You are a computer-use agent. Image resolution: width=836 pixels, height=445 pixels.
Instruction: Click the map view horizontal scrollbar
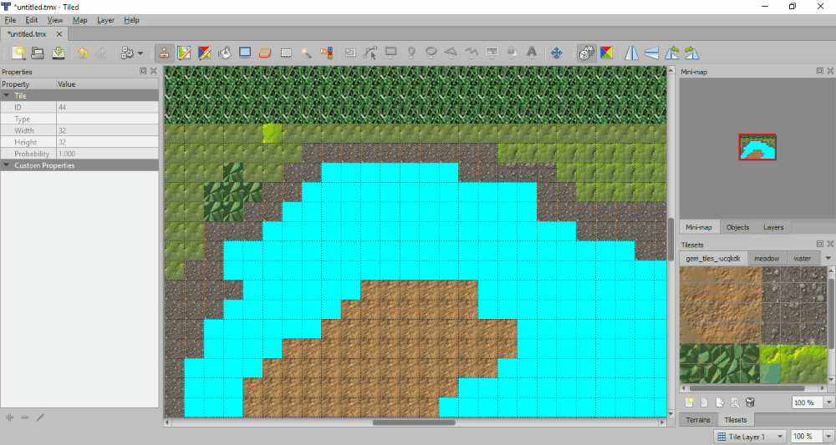click(414, 422)
